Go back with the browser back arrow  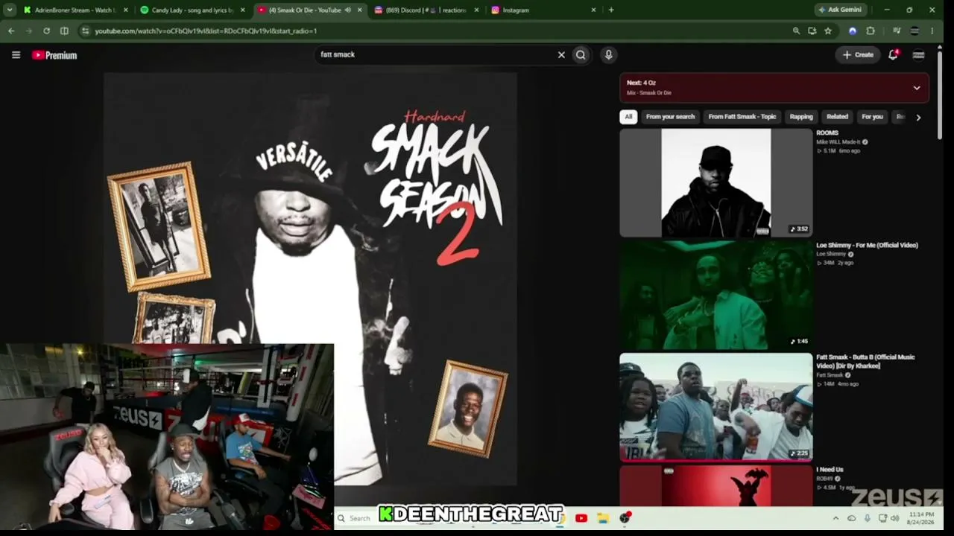click(x=10, y=31)
